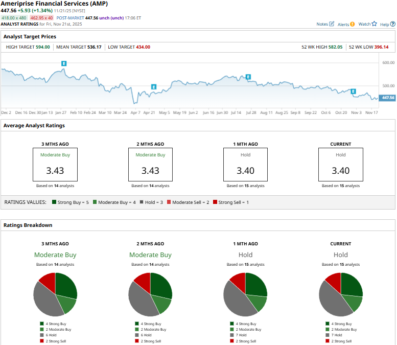
Task: Select the earnings marker near Apr 21
Action: [153, 87]
